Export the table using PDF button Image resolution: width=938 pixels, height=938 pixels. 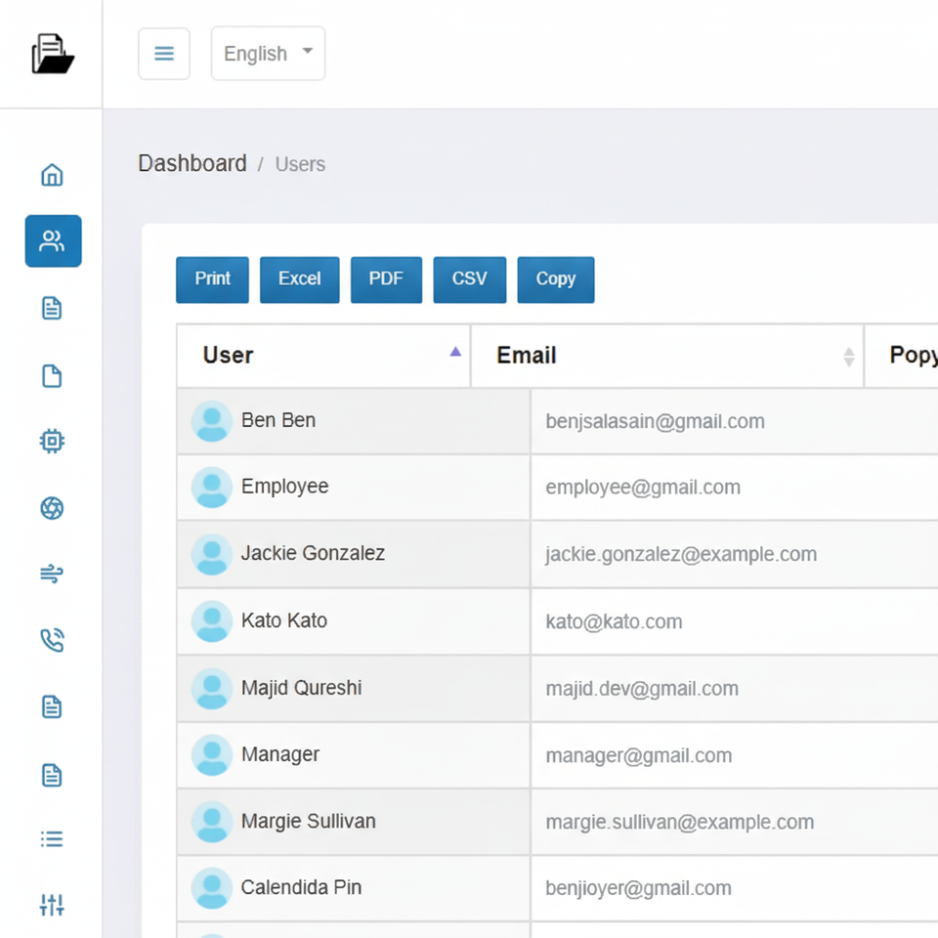(x=386, y=279)
